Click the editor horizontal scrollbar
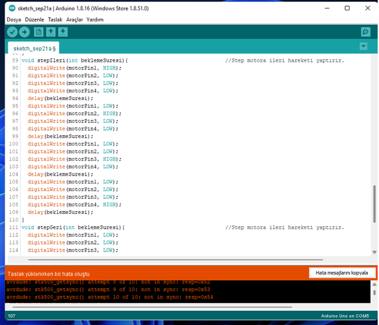Viewport: 379px width, 325px height. (175, 260)
